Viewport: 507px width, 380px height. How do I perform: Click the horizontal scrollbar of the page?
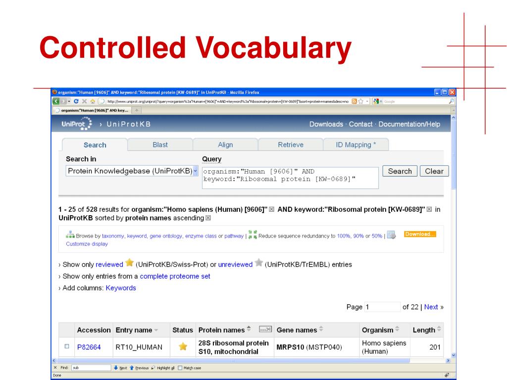[233, 360]
